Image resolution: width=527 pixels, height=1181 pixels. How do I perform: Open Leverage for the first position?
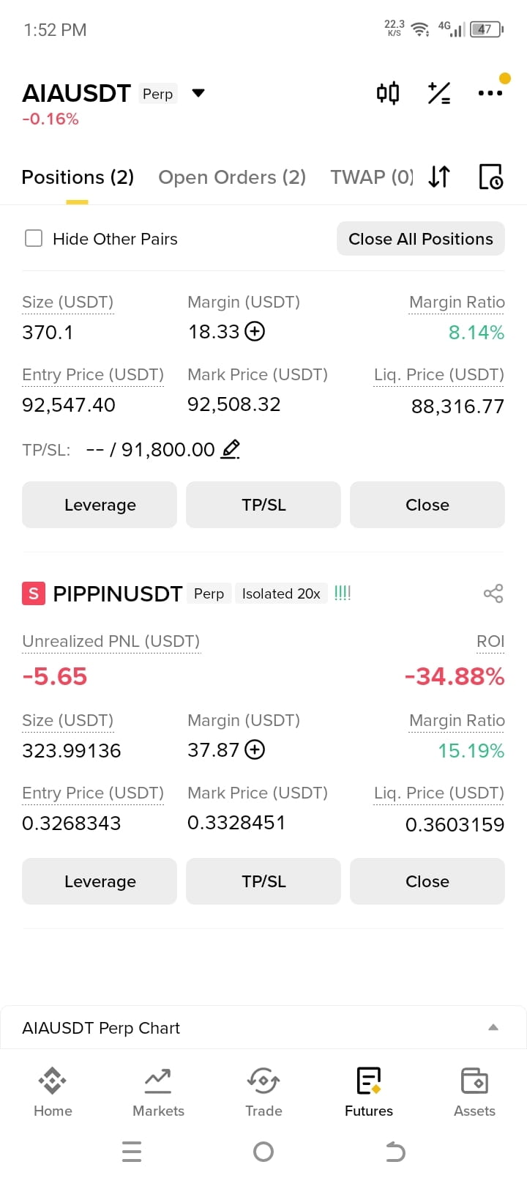100,505
